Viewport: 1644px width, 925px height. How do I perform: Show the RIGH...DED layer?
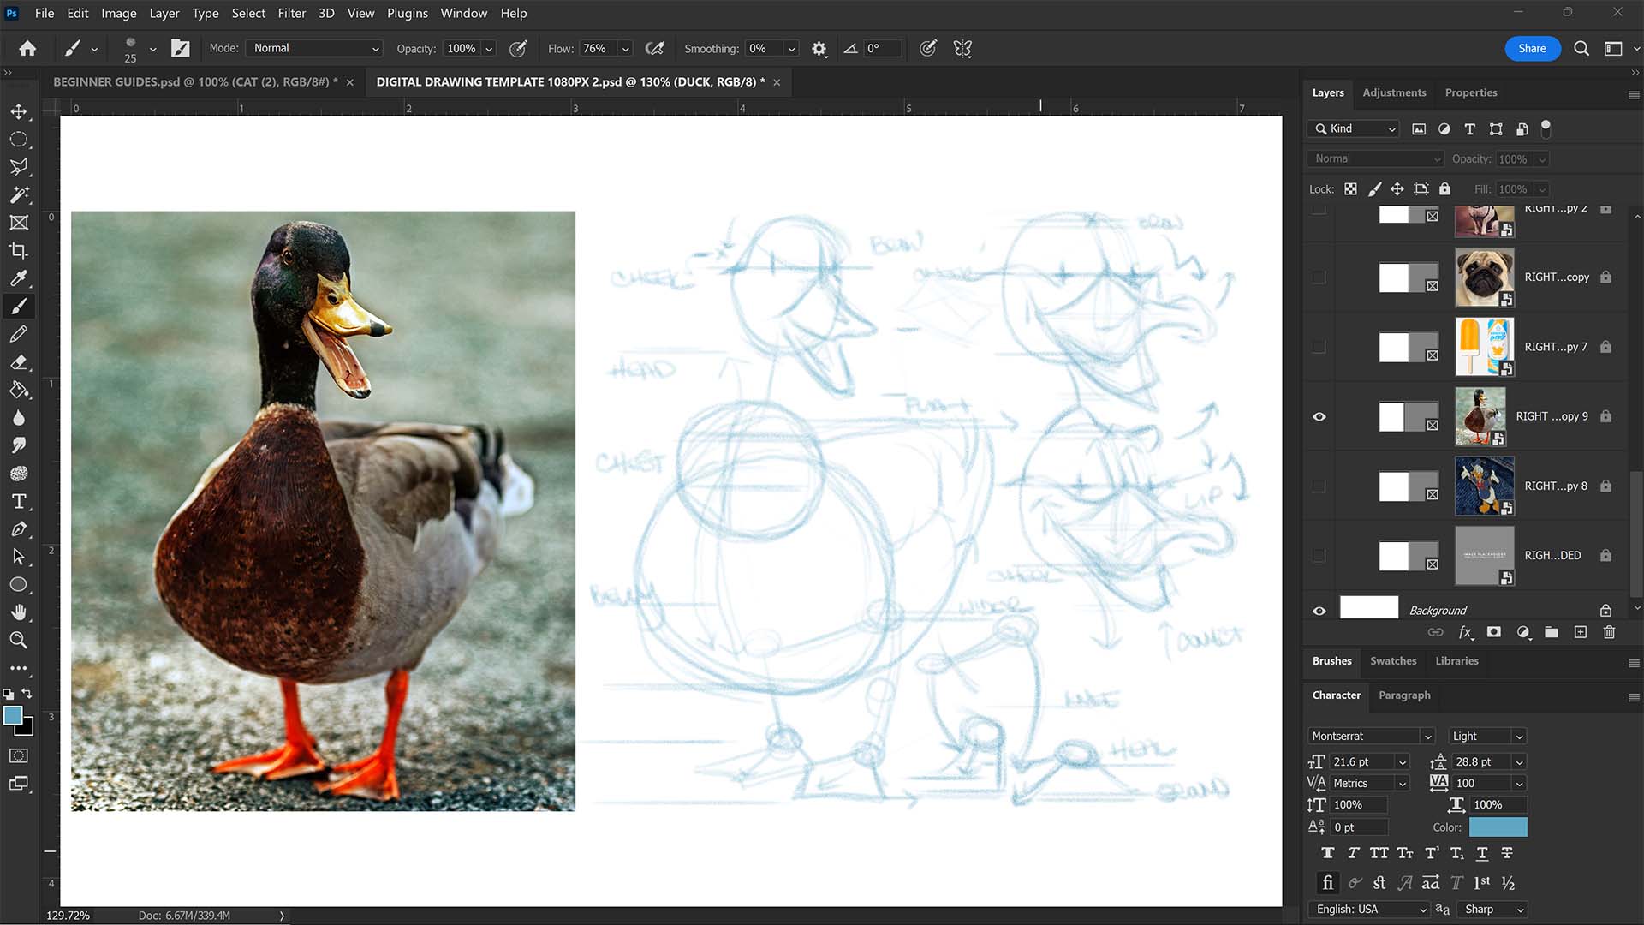1319,555
